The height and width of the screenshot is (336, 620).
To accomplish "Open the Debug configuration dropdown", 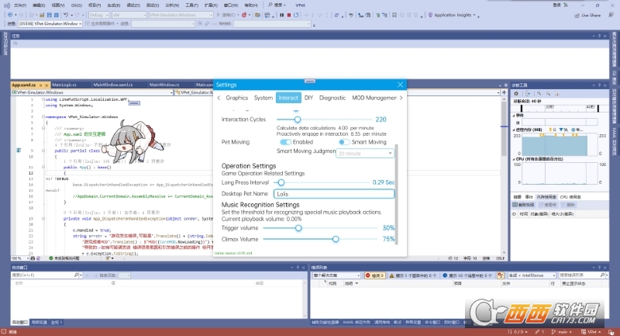I will (98, 15).
